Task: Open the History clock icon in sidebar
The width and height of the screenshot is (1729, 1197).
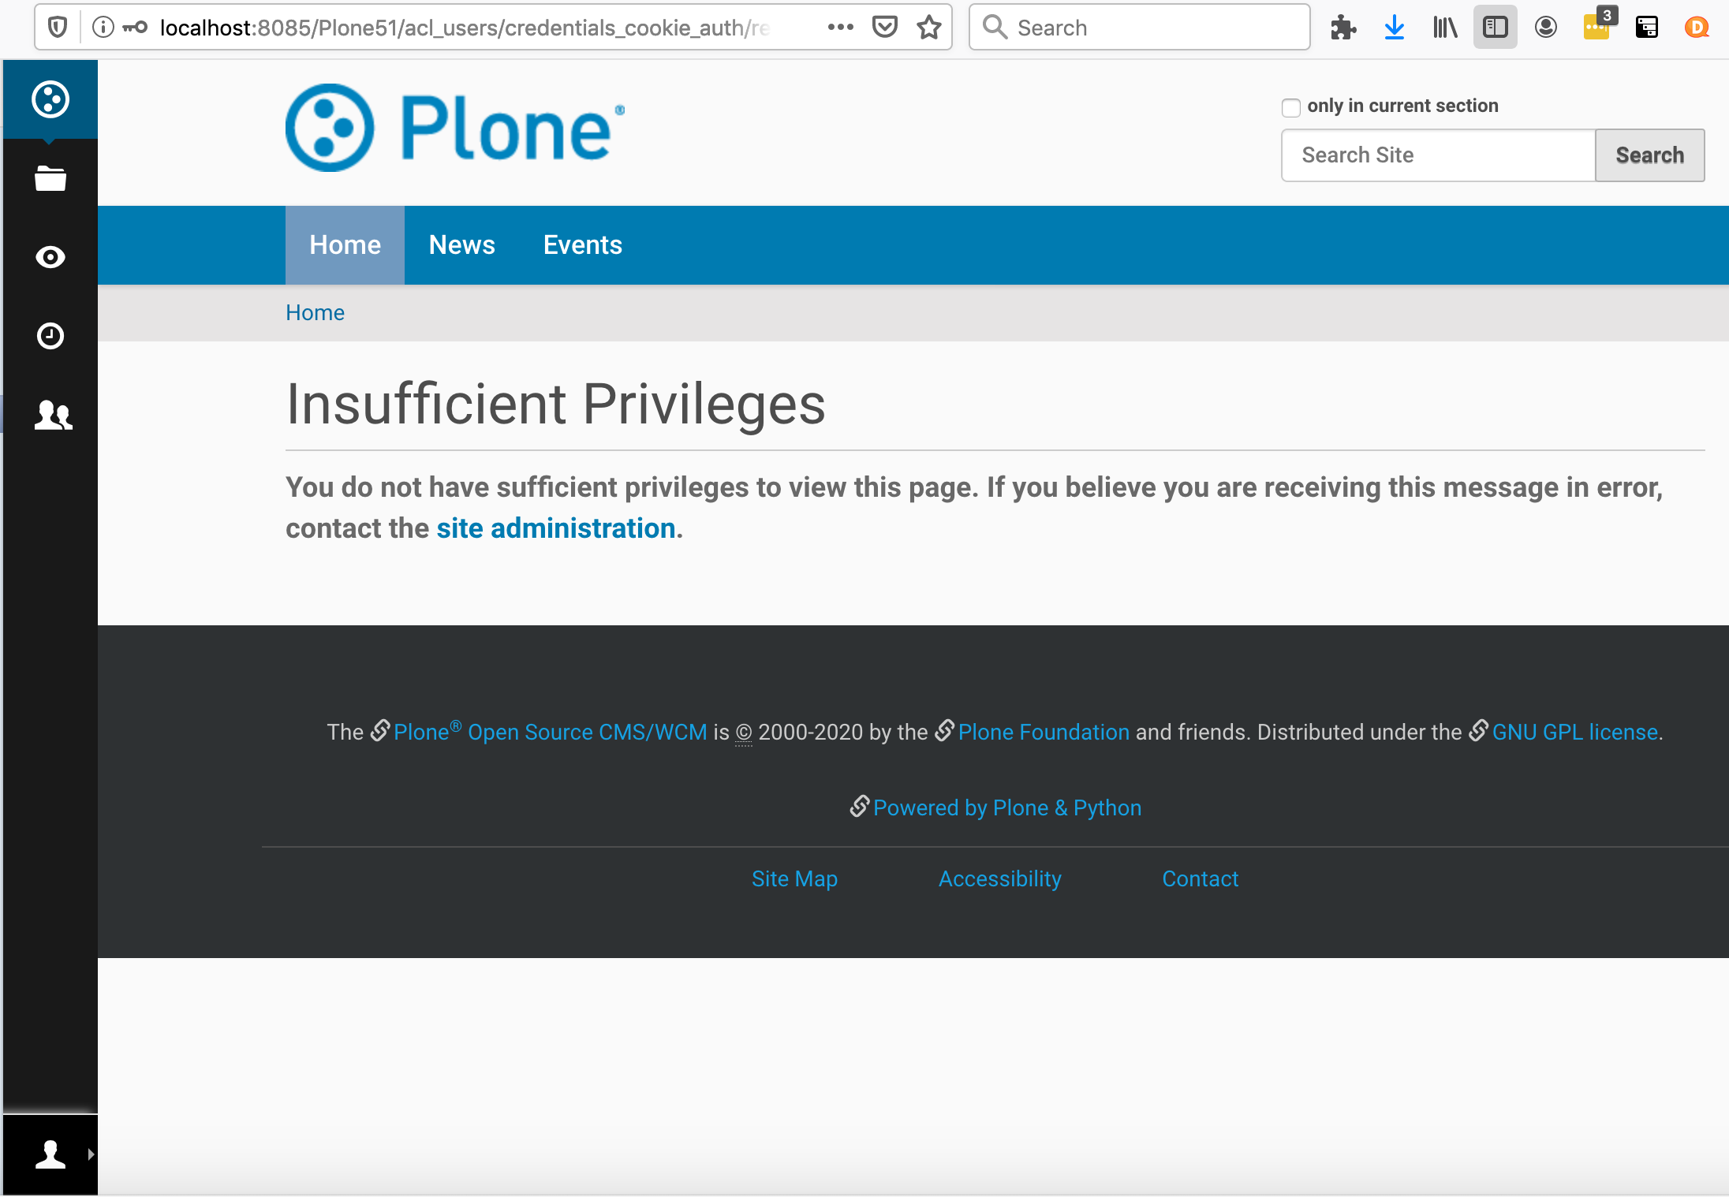Action: (x=50, y=336)
